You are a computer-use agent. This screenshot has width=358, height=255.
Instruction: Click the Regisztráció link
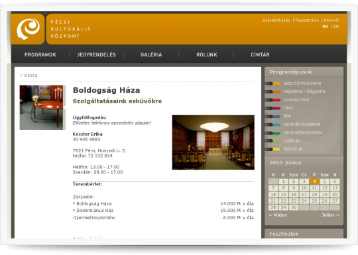point(307,21)
